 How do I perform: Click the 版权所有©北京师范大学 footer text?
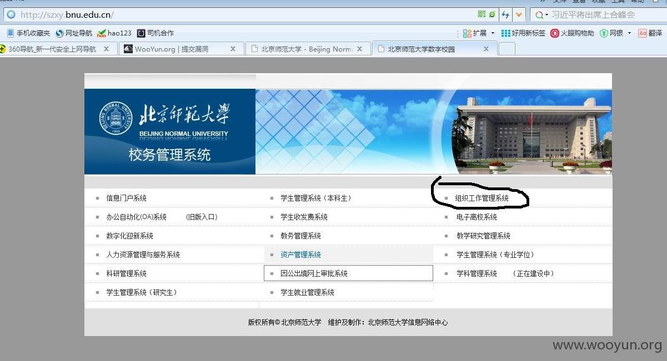[284, 322]
